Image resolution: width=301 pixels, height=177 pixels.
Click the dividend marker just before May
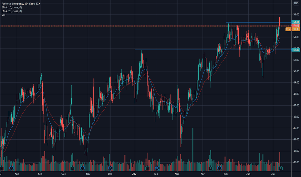[x=219, y=168]
